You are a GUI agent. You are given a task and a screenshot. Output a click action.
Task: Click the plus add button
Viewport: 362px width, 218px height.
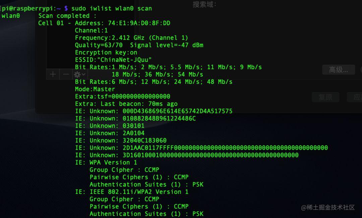(x=53, y=74)
